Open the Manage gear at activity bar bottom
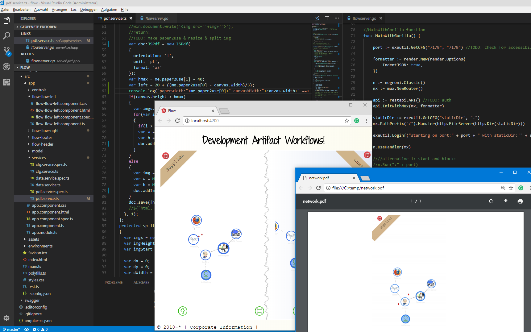The height and width of the screenshot is (332, 531). pyautogui.click(x=6, y=318)
